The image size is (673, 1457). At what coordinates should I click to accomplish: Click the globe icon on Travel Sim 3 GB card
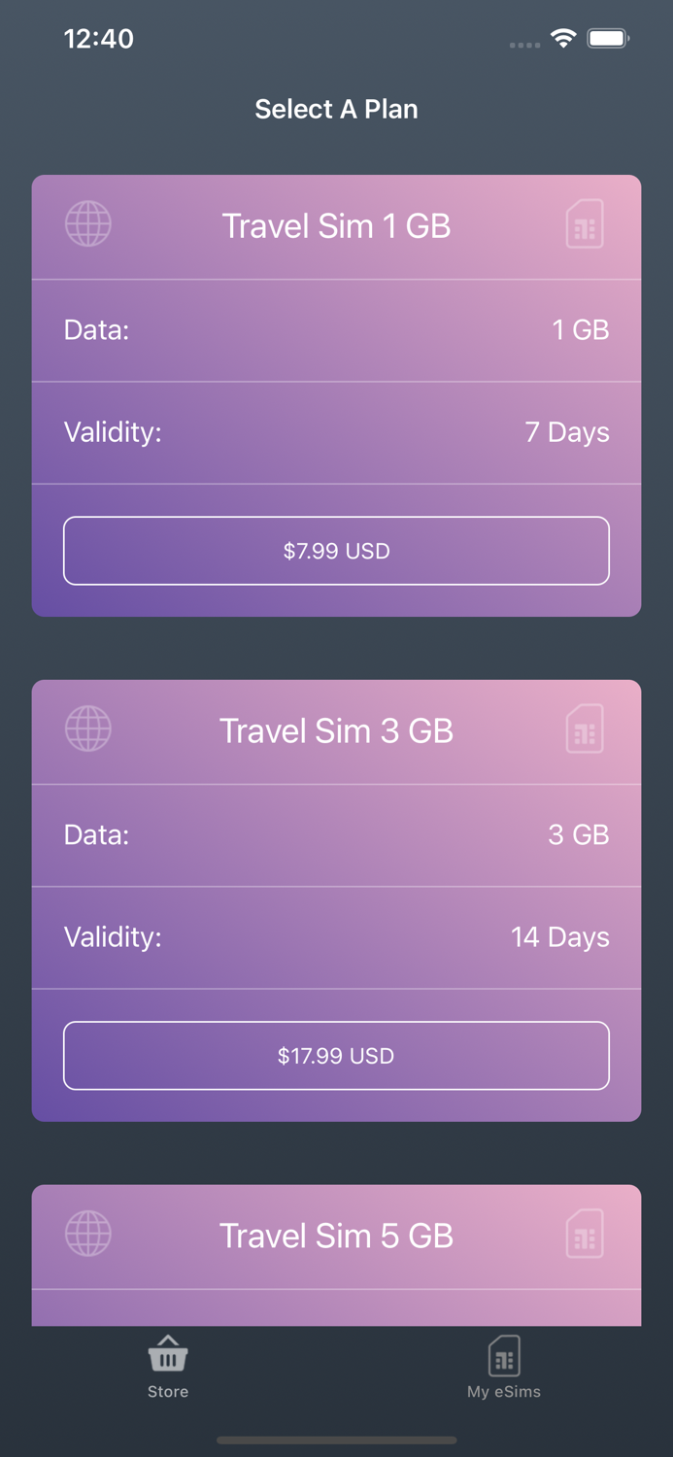[x=87, y=728]
